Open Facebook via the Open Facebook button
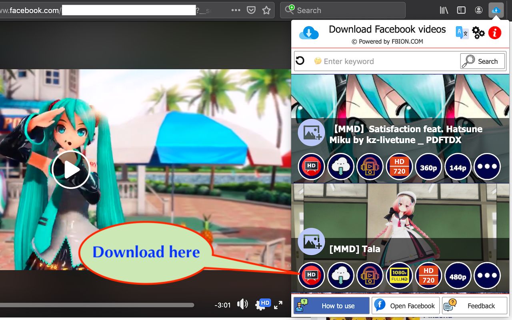 (405, 306)
